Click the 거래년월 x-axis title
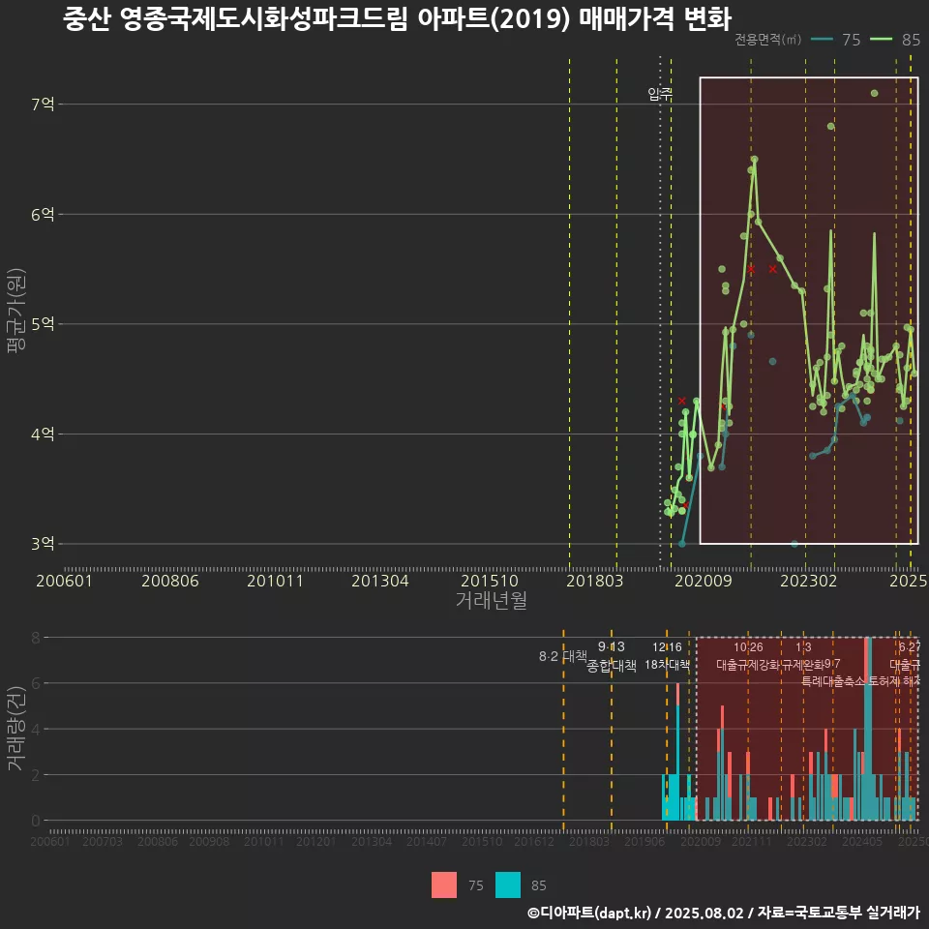 pyautogui.click(x=492, y=600)
